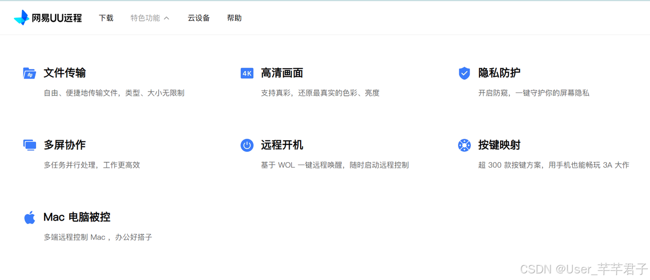The height and width of the screenshot is (280, 650).
Task: Click the 远程开机 power icon
Action: [247, 145]
